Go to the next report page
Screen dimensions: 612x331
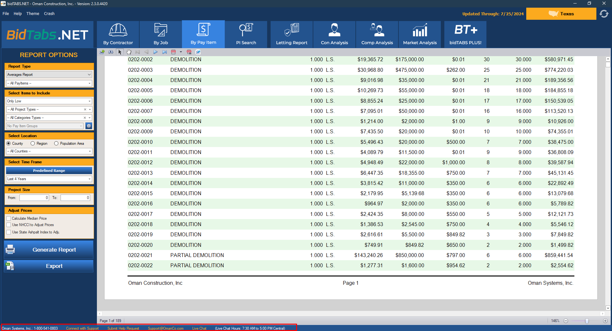coord(156,52)
